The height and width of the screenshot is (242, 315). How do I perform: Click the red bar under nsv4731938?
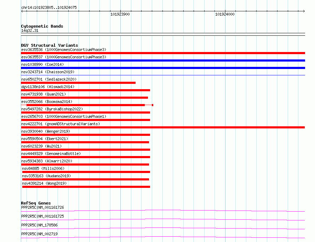click(84, 98)
